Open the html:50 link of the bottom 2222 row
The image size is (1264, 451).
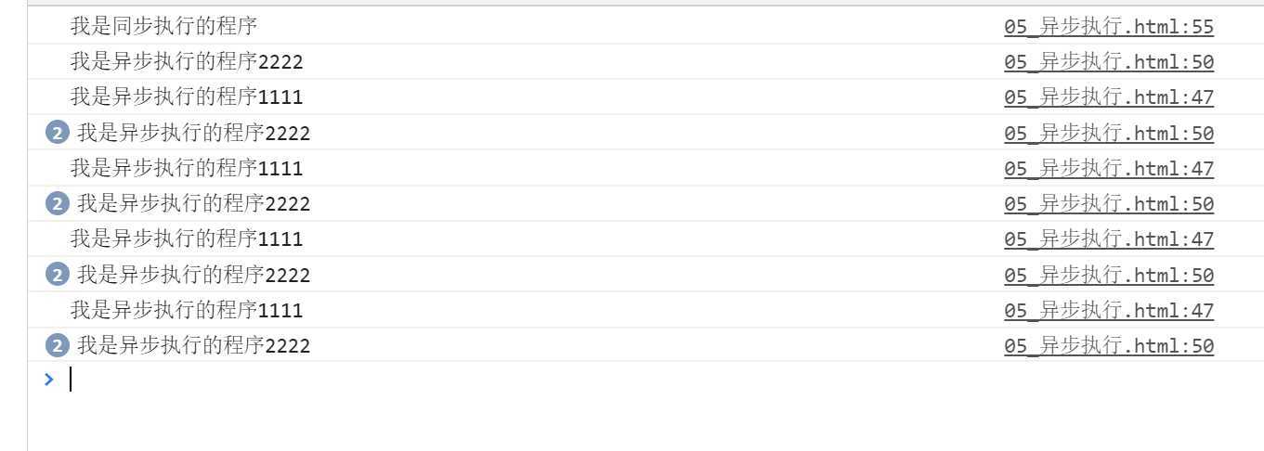(1109, 346)
